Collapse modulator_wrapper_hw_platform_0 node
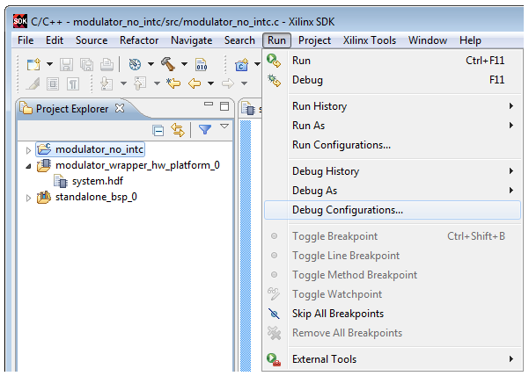 coord(29,166)
